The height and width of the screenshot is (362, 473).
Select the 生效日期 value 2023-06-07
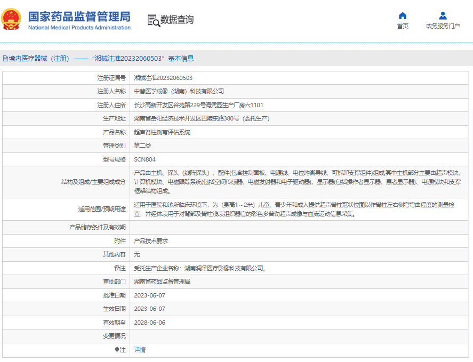pyautogui.click(x=150, y=309)
